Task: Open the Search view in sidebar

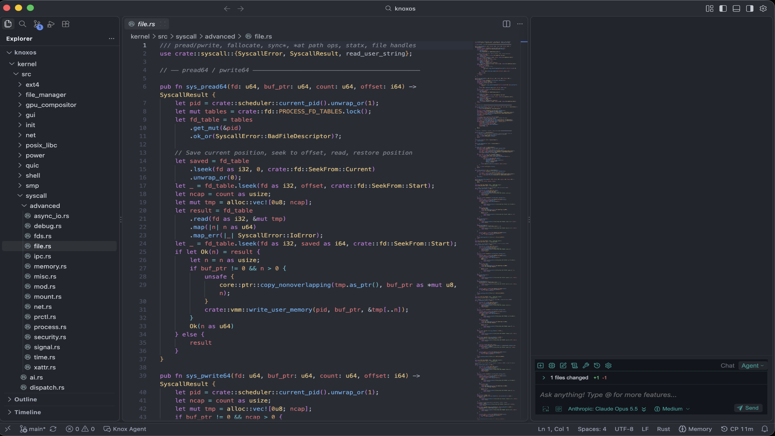Action: click(x=23, y=24)
